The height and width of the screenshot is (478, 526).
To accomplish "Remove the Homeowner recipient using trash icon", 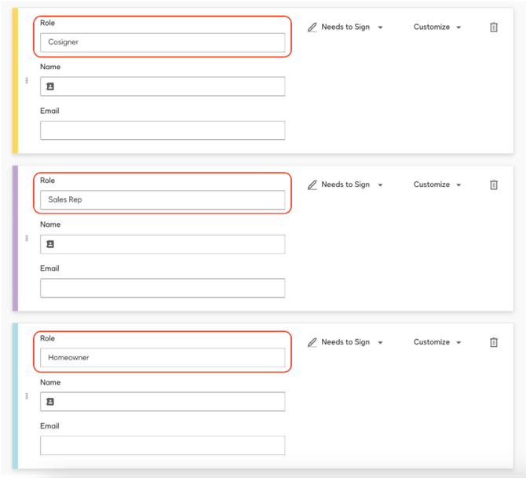I will (x=493, y=342).
